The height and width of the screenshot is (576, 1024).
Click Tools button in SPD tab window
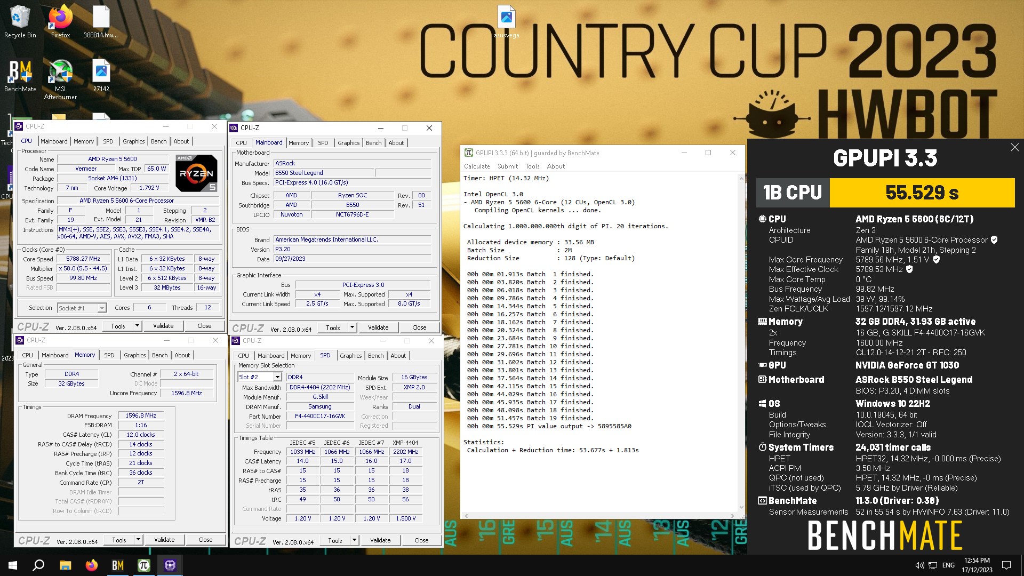335,540
